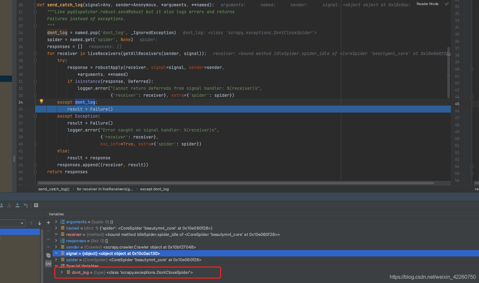The image size is (479, 283).
Task: Click 'return responses' on line 44
Action: [67, 172]
